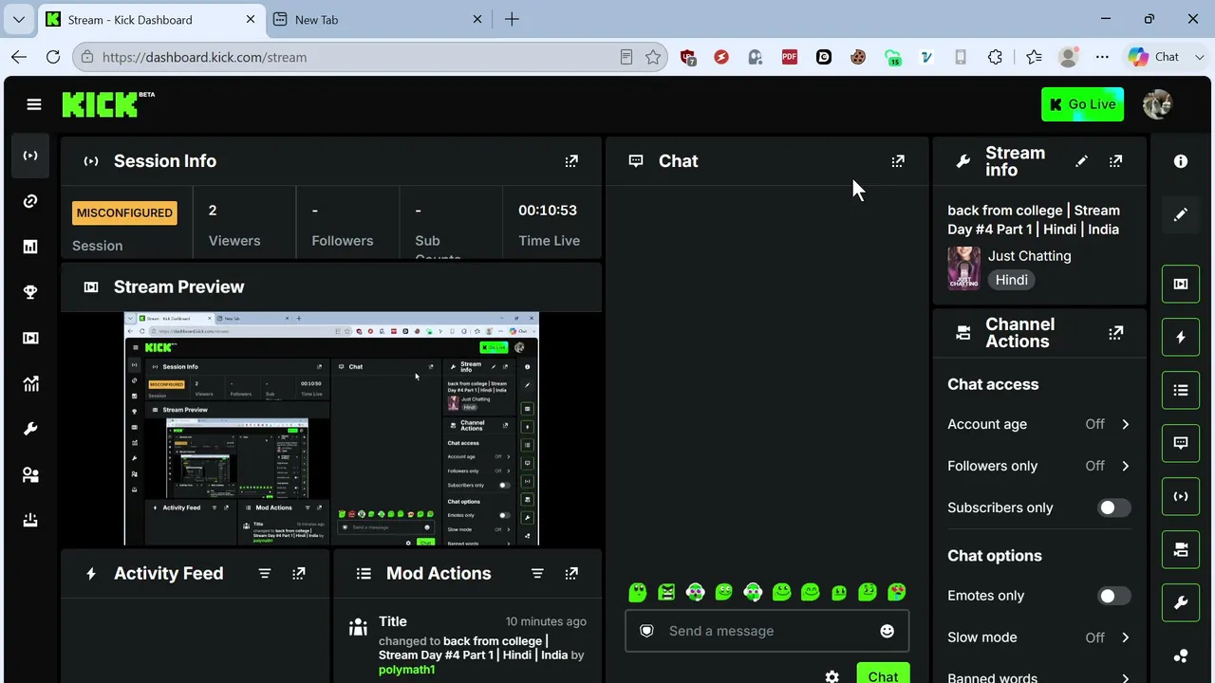The height and width of the screenshot is (683, 1215).
Task: Open the Stream page in left sidebar
Action: tap(30, 156)
